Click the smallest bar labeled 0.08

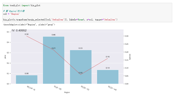(27, 80)
